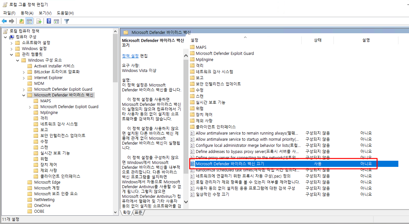Expand the 소프트웨어 설정 tree node

pos(11,43)
